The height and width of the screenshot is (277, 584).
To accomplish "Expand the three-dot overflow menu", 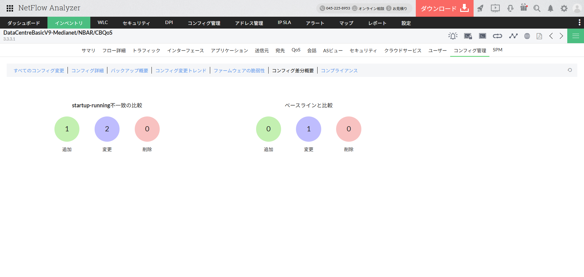I will click(579, 23).
